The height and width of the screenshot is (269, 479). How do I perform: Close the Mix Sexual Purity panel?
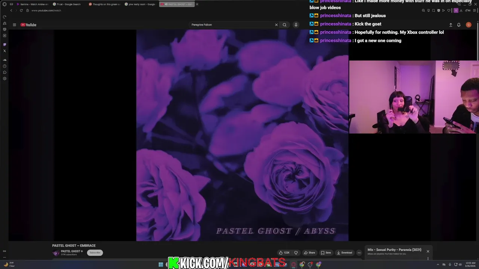click(x=428, y=251)
